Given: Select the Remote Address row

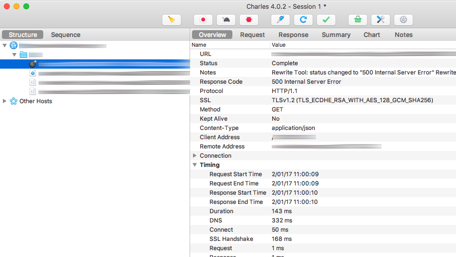Looking at the screenshot, I should (x=323, y=147).
